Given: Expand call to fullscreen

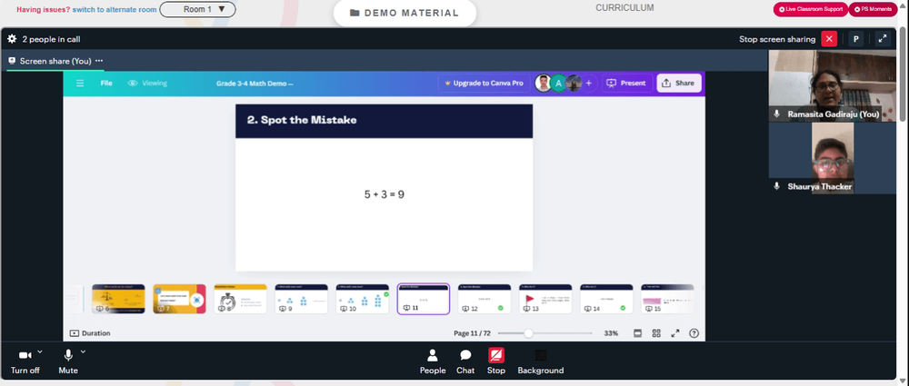Looking at the screenshot, I should tap(883, 39).
